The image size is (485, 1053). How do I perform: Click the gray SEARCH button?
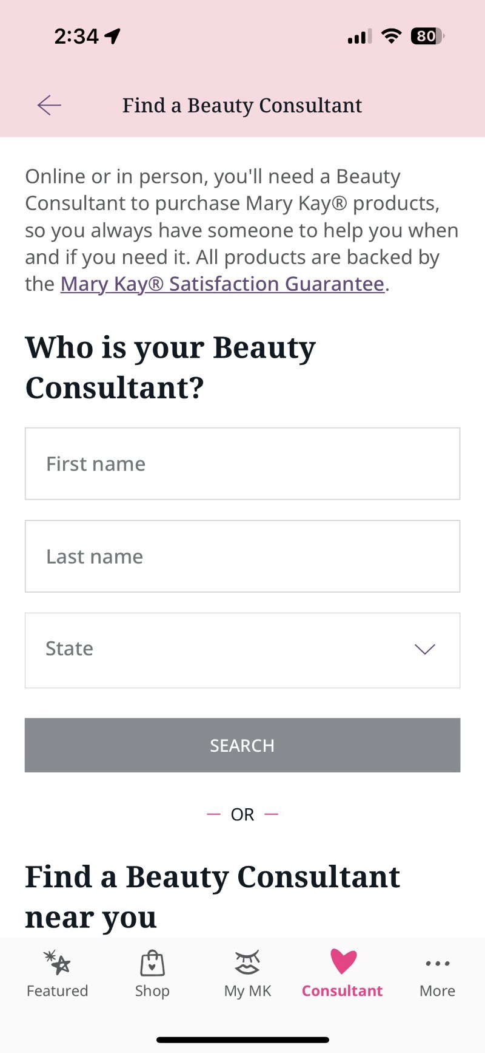point(242,745)
